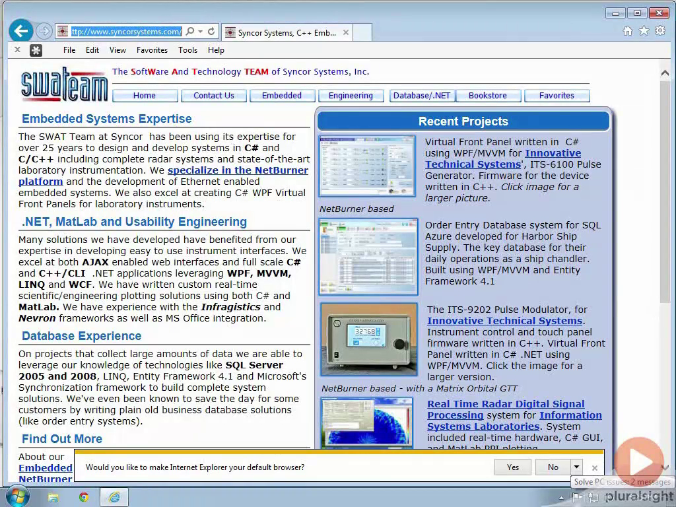Close the Syncor Systems tab
The image size is (676, 507).
tap(346, 32)
